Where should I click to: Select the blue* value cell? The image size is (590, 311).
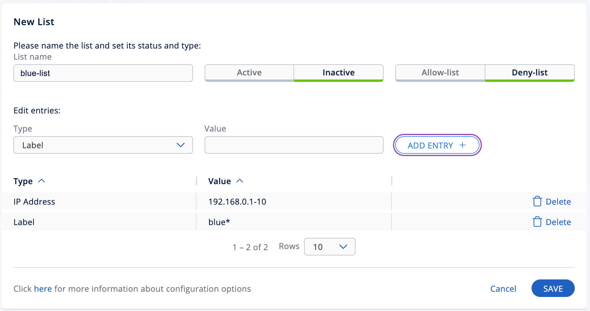point(219,222)
